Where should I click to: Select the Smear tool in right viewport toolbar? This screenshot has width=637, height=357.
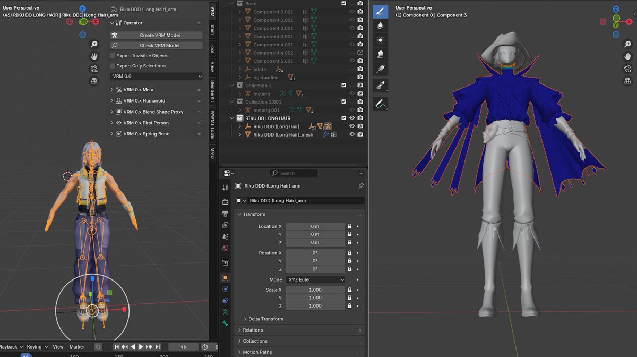coord(380,54)
